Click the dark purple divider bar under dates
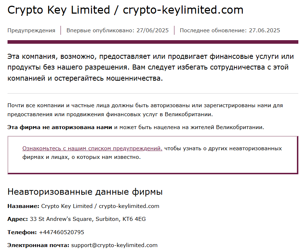This screenshot has height=251, width=303. coord(153,42)
